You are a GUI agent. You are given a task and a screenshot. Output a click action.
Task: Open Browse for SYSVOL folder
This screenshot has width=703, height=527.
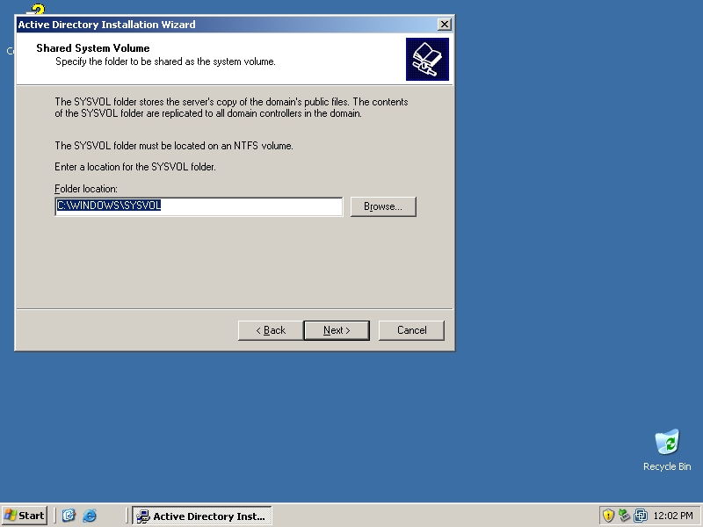[383, 206]
